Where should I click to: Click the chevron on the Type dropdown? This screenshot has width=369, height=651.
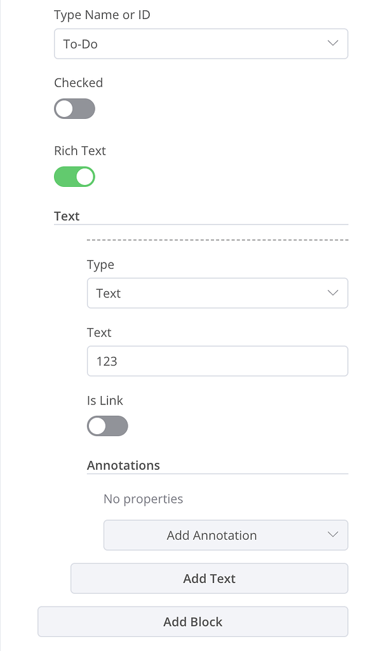(x=332, y=293)
